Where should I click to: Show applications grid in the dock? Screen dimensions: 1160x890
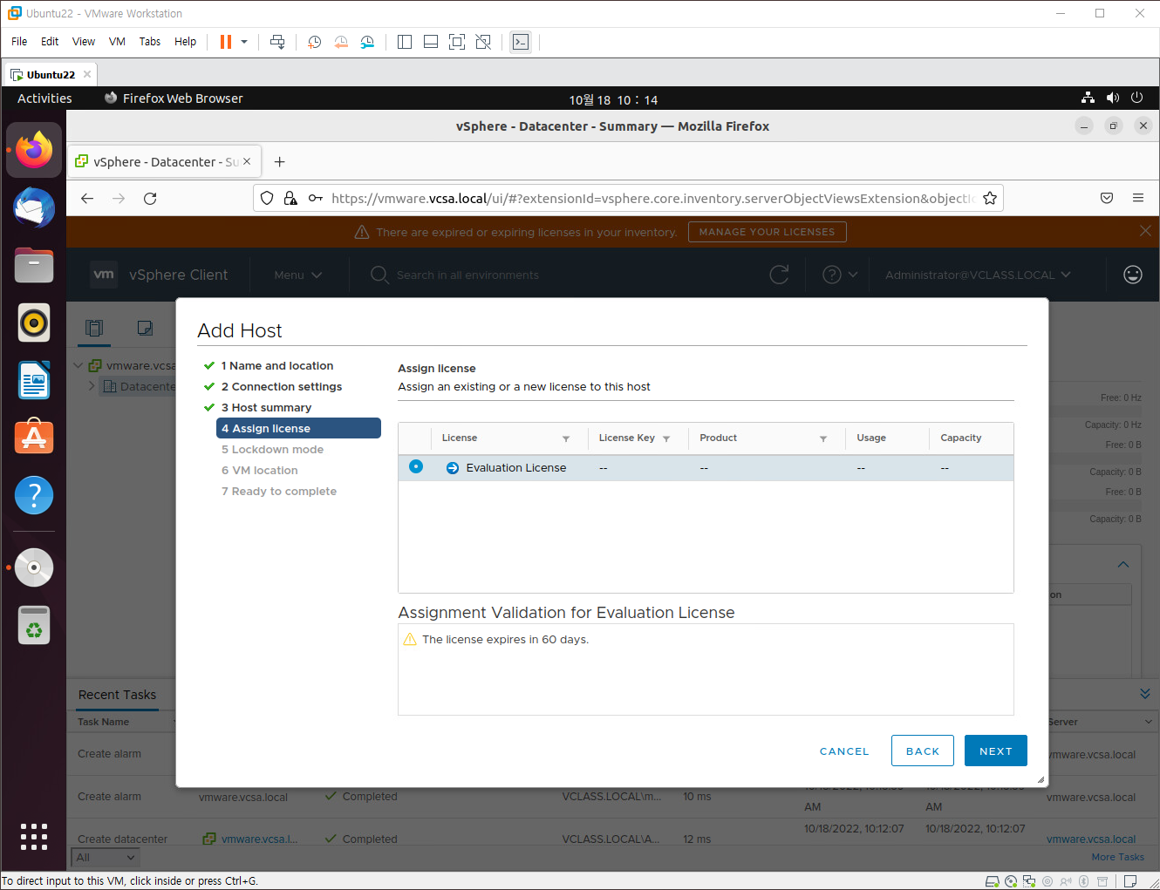pyautogui.click(x=34, y=836)
